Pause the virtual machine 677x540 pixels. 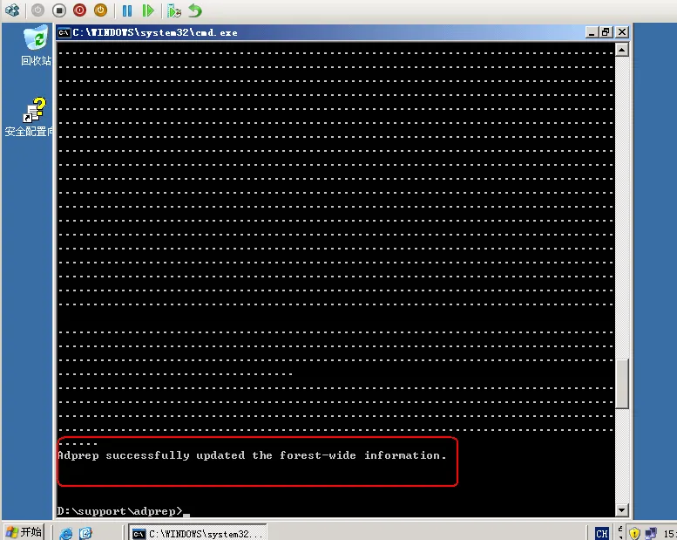click(127, 10)
